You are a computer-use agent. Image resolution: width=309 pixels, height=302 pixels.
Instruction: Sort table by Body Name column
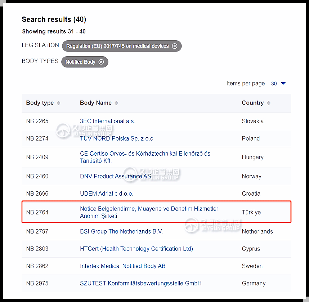(x=116, y=103)
